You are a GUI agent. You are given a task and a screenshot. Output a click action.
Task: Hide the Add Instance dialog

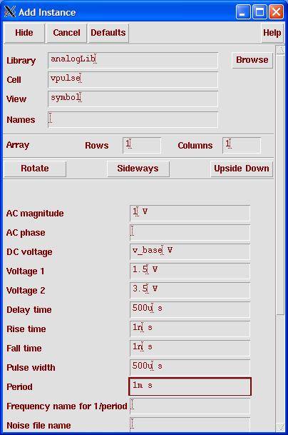pos(24,33)
